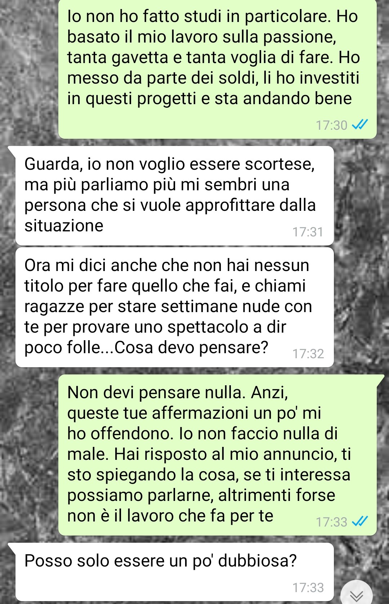The image size is (389, 604).
Task: Tap the 17:33 timestamp on the green bubble
Action: [x=331, y=521]
